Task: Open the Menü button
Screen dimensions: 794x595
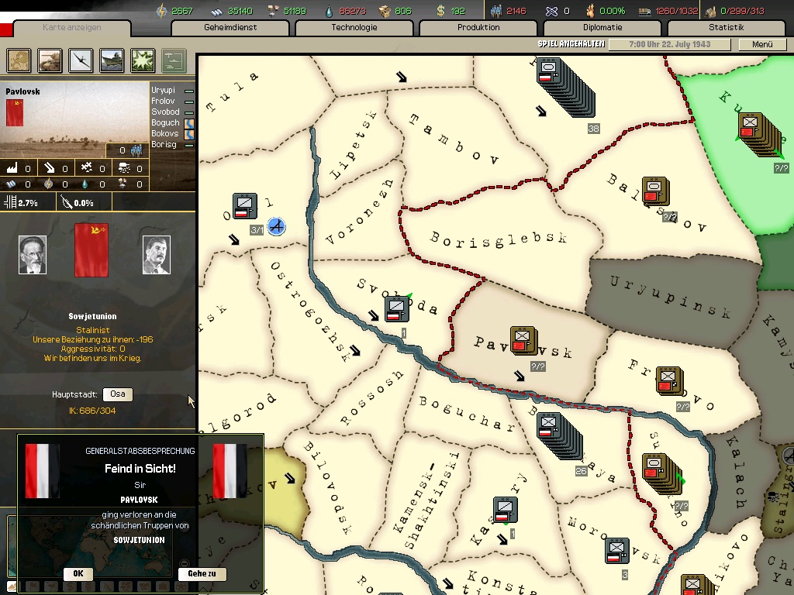Action: (x=762, y=44)
